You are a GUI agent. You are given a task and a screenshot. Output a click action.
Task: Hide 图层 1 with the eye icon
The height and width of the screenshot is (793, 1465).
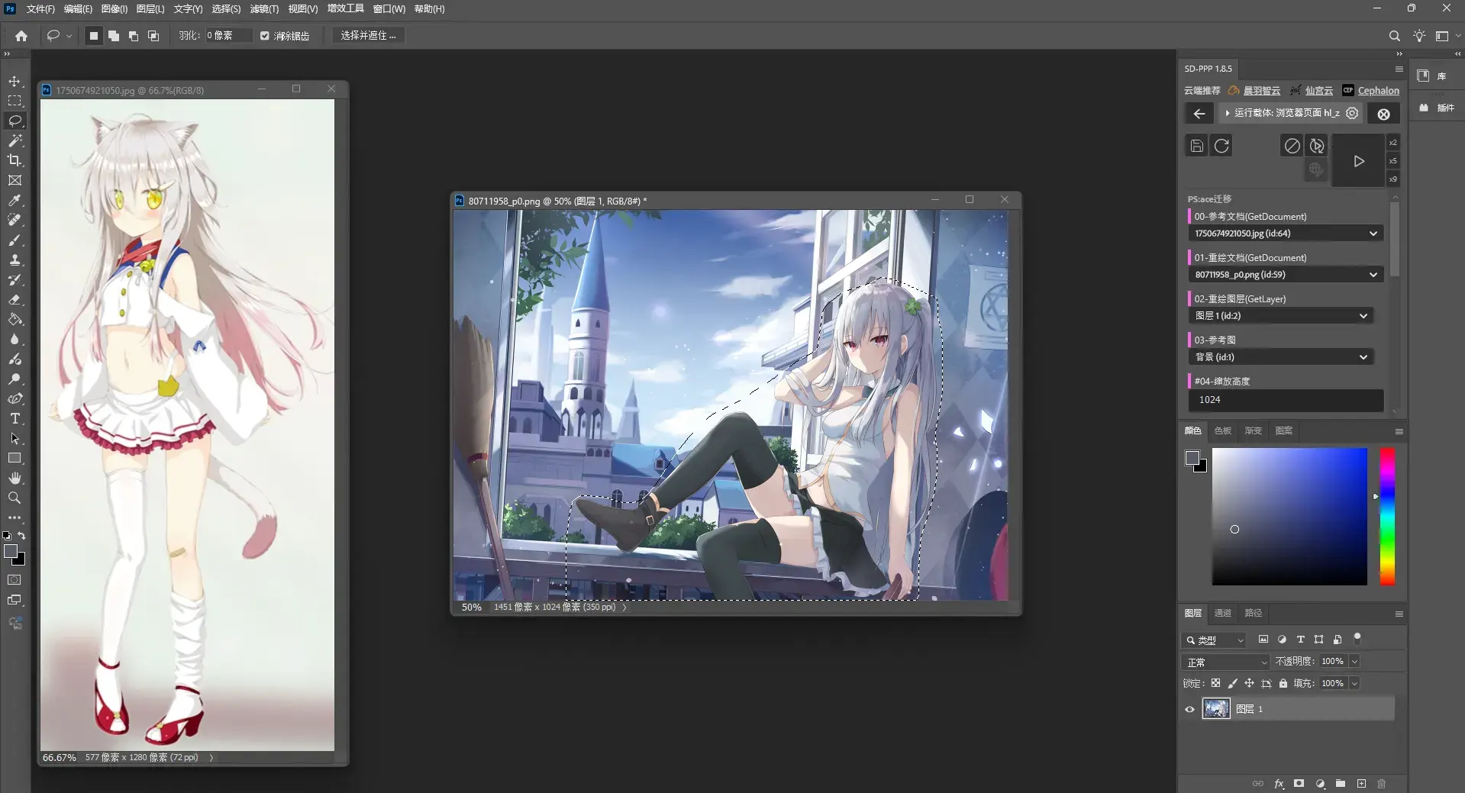pos(1189,709)
